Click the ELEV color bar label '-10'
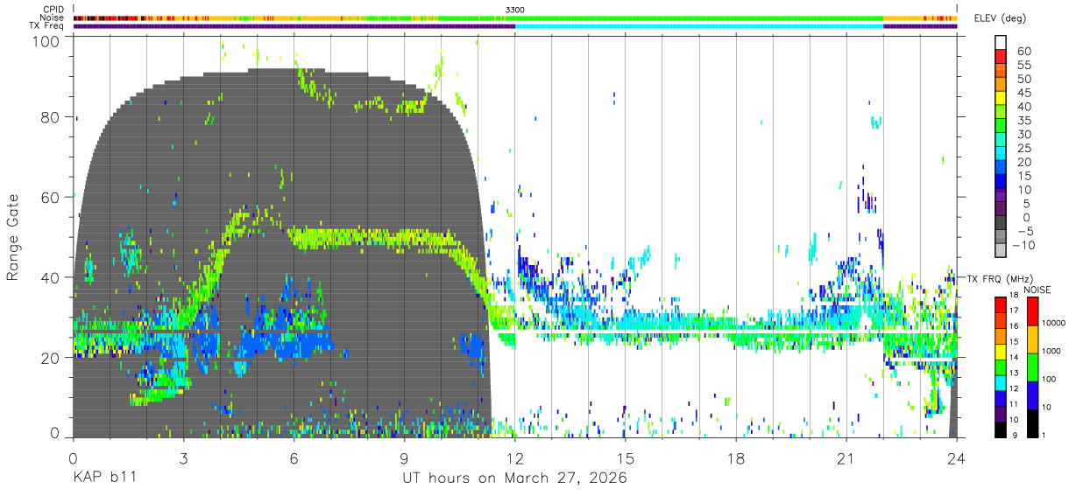Image resolution: width=1076 pixels, height=496 pixels. (x=1022, y=246)
